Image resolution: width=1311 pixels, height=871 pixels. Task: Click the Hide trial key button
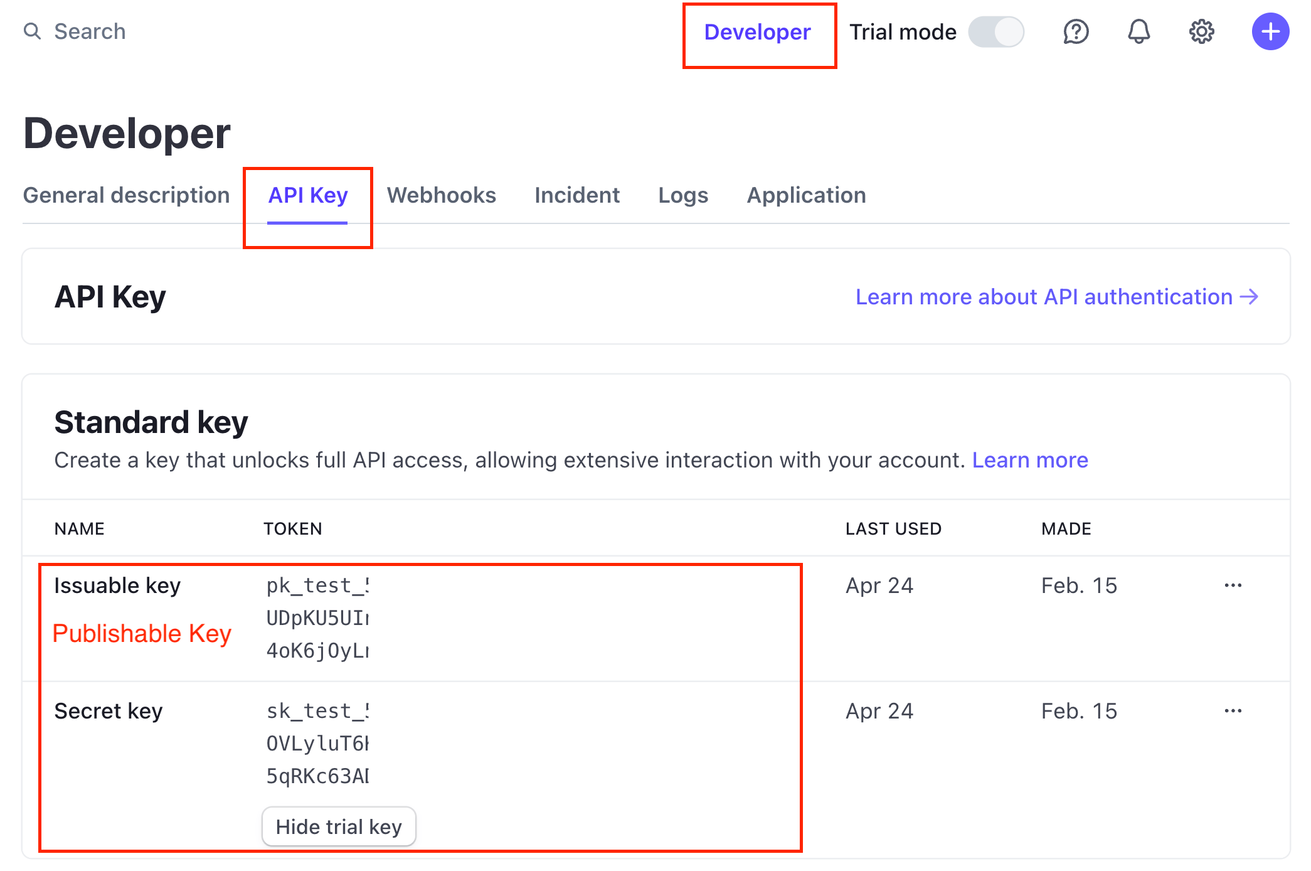click(339, 826)
